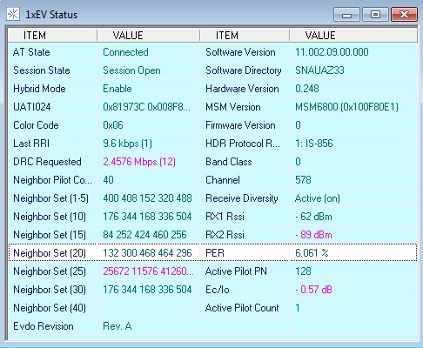
Task: Select the Session State row
Action: (212, 70)
